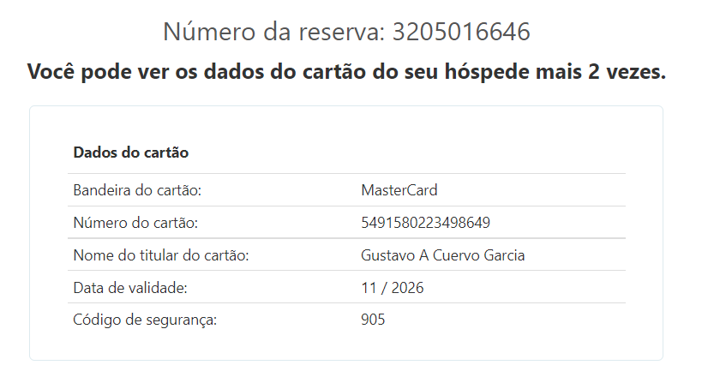Click the 'Número do cartão:' label
Screen dimensions: 702x377
tap(135, 223)
